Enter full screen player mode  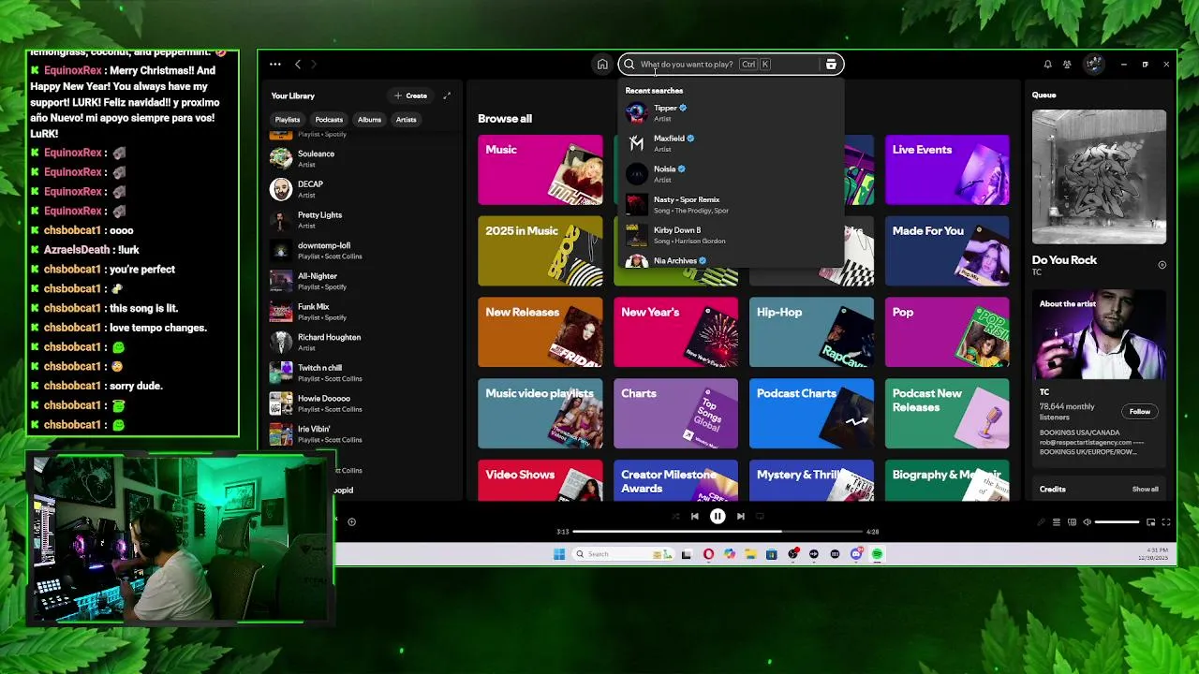(x=1166, y=522)
